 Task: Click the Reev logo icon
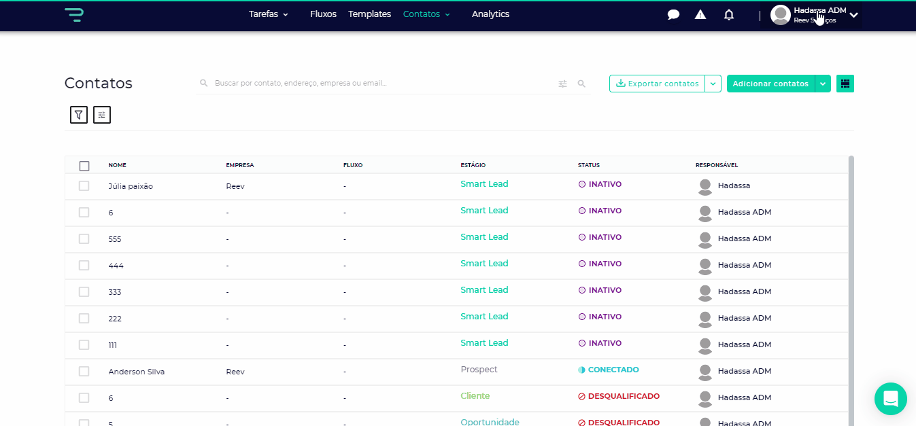pos(73,14)
